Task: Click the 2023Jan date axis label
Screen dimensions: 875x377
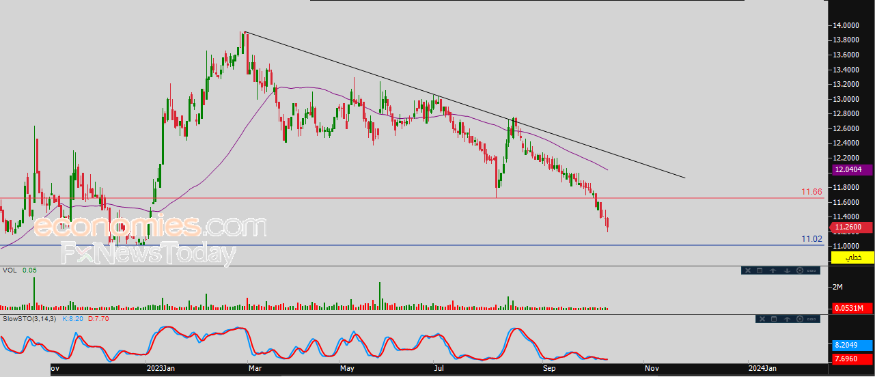Action: tap(161, 368)
